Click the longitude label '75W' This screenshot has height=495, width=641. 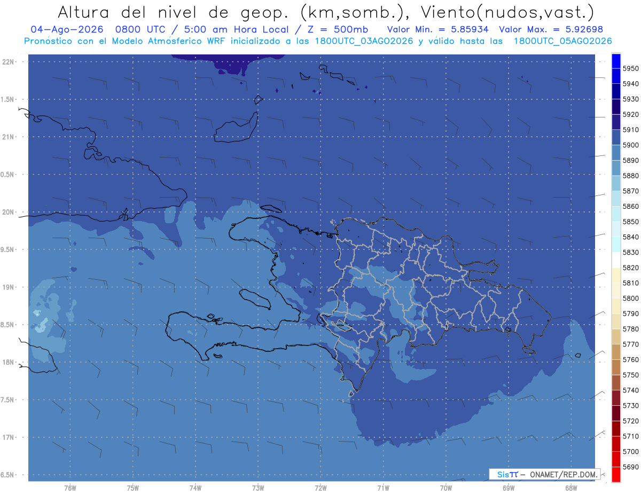(x=133, y=488)
